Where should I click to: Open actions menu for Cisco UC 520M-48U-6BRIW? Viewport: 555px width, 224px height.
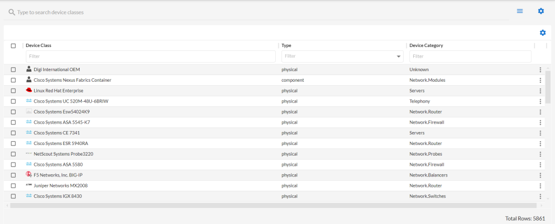[x=540, y=101]
